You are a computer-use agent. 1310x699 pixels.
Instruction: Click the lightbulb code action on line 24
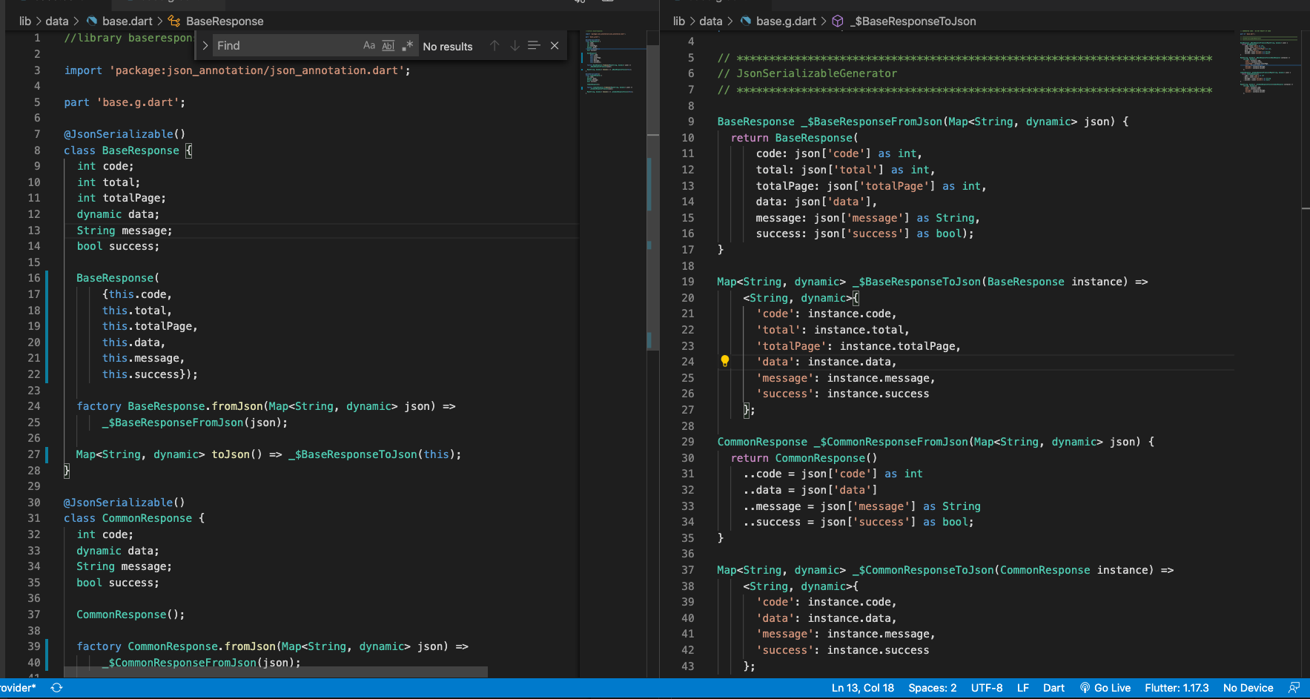pyautogui.click(x=725, y=361)
